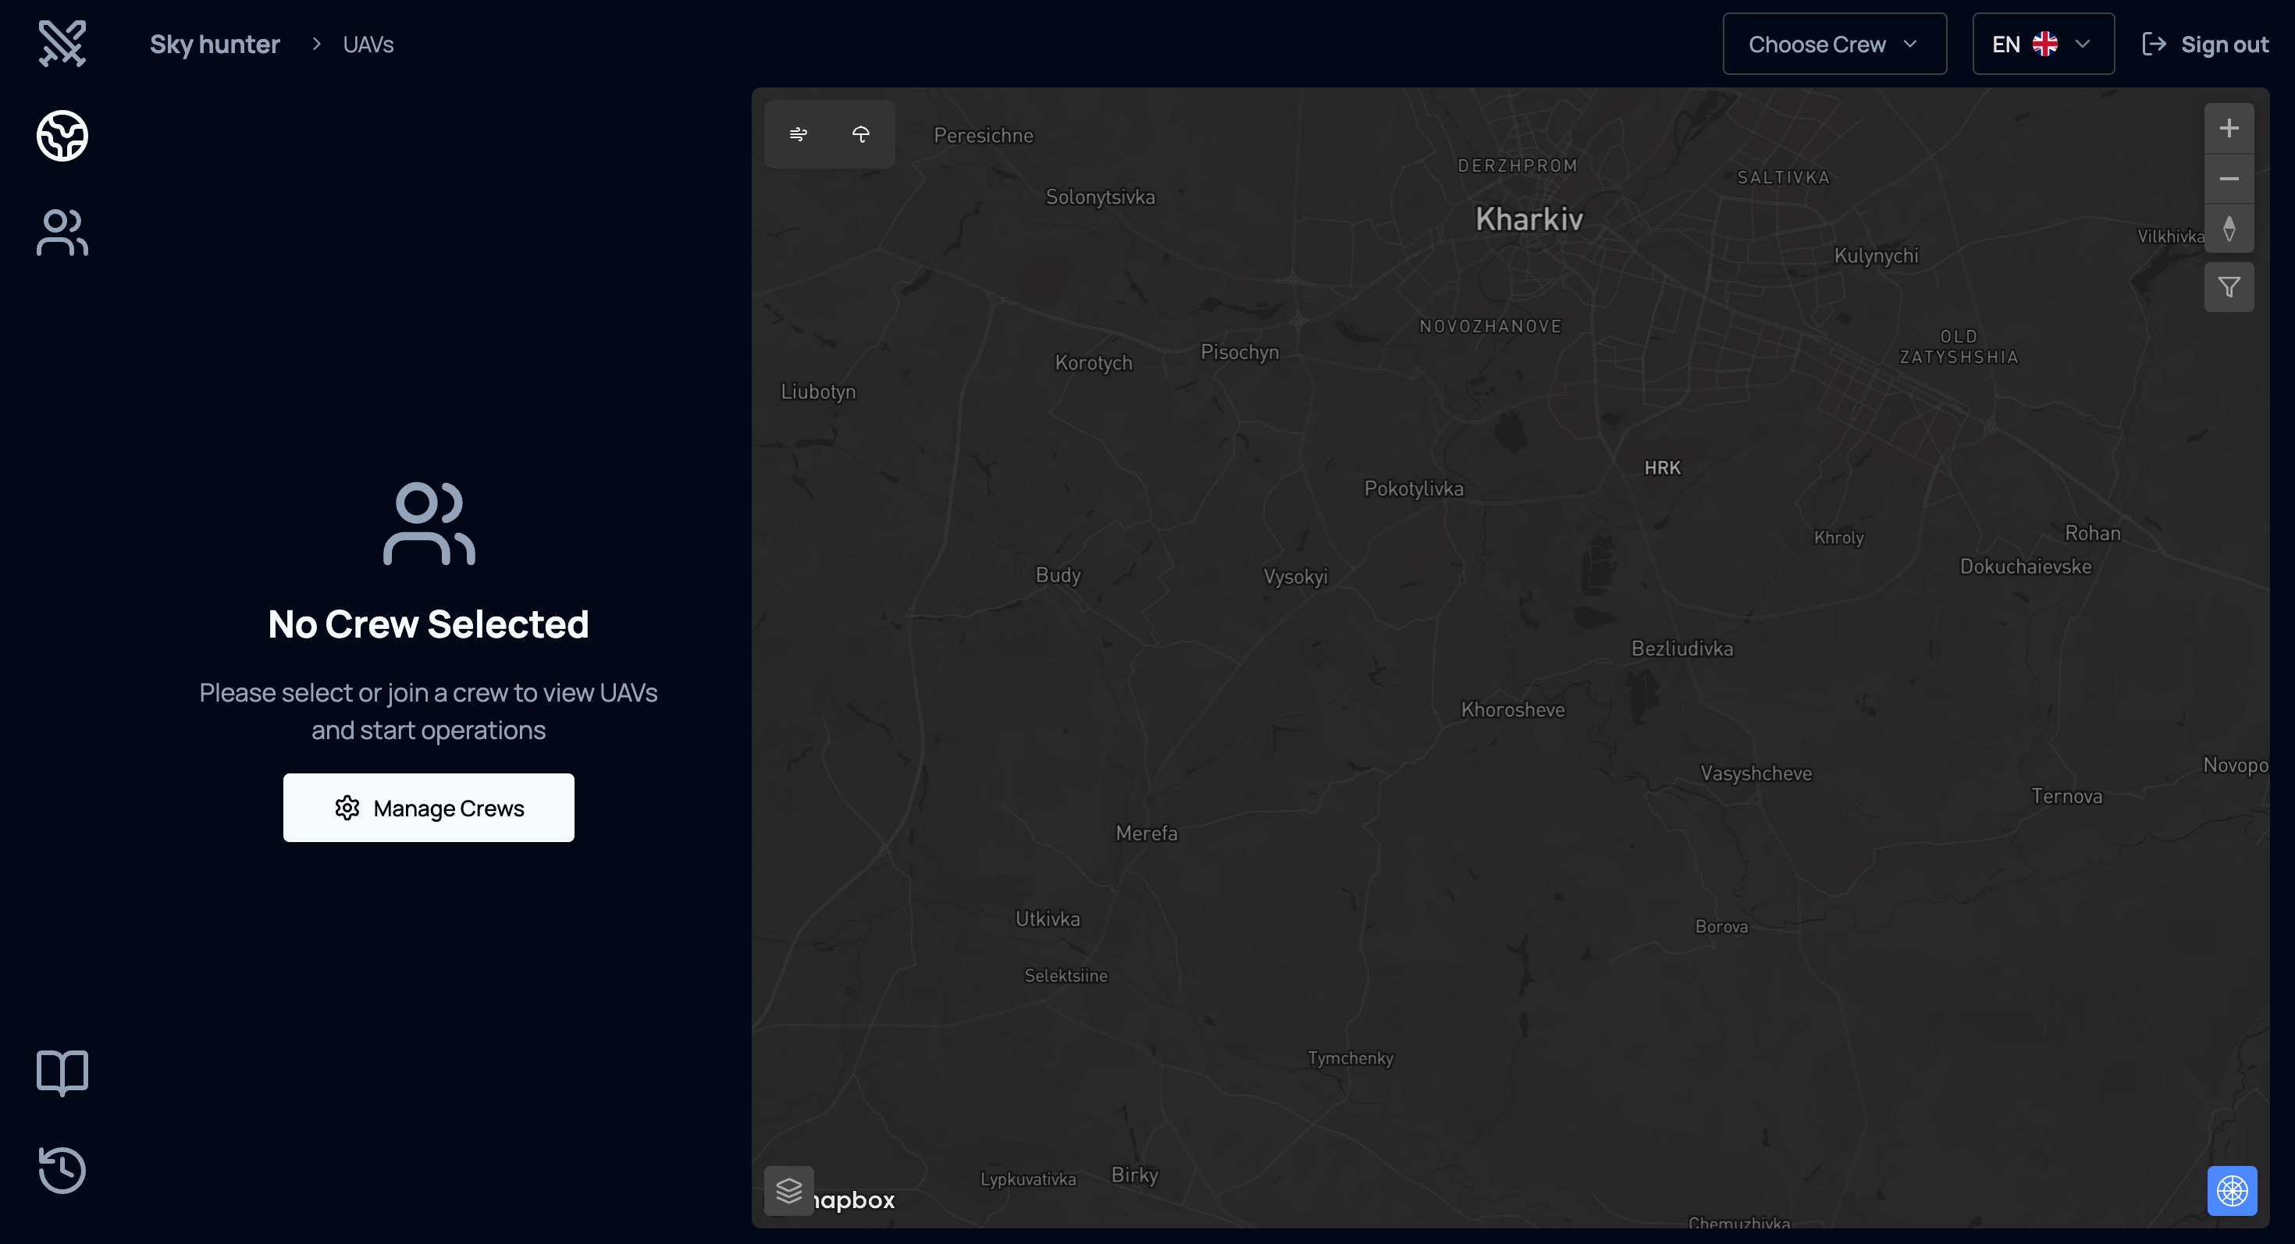
Task: Open the globe map view in sidebar
Action: pos(62,137)
